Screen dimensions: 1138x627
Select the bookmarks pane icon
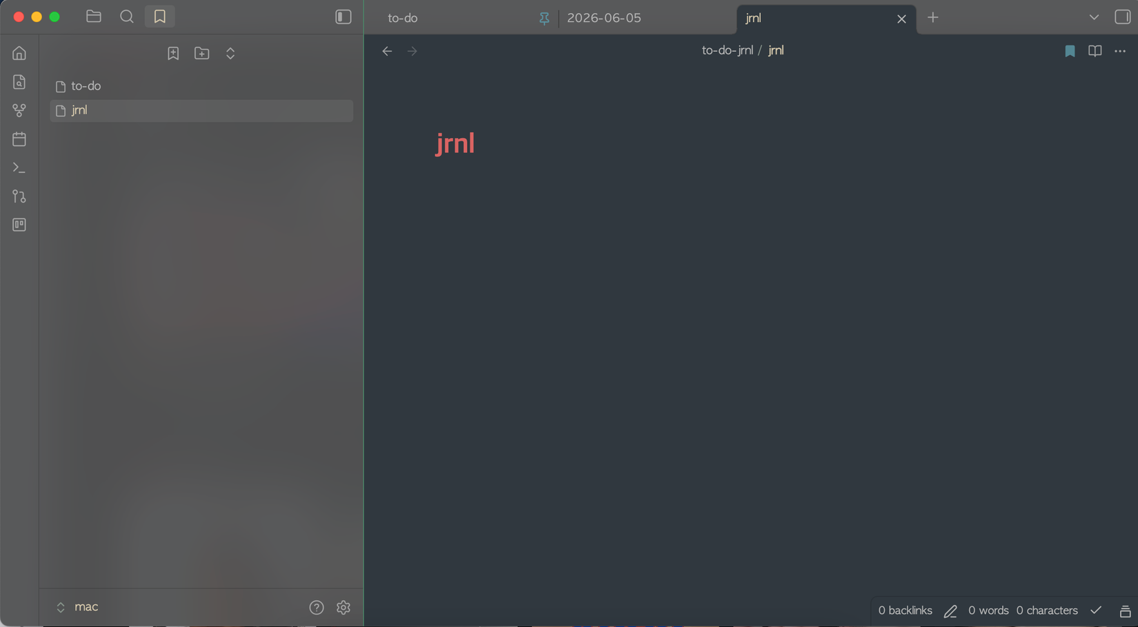point(160,17)
